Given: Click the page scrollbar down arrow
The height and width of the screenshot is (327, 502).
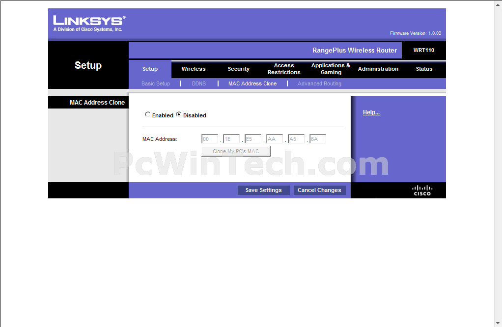Looking at the screenshot, I should pos(498,323).
